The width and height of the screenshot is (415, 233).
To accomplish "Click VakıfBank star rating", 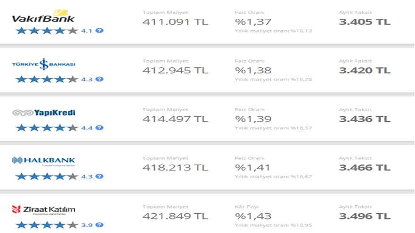I will click(47, 31).
